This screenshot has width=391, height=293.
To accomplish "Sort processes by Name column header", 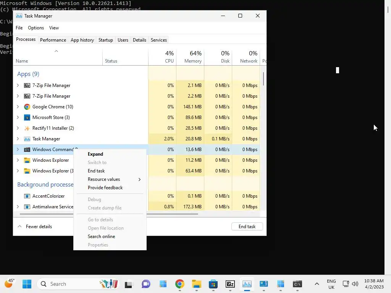I will pos(58,57).
